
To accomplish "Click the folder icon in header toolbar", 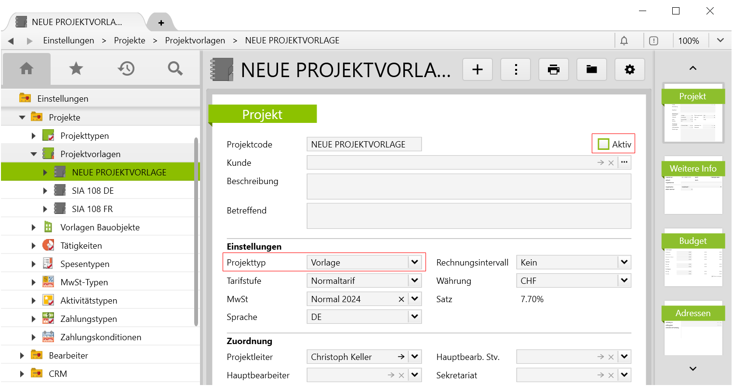I will coord(592,70).
